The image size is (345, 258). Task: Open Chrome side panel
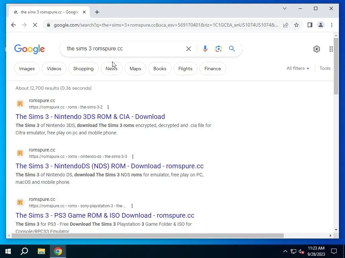click(x=310, y=25)
